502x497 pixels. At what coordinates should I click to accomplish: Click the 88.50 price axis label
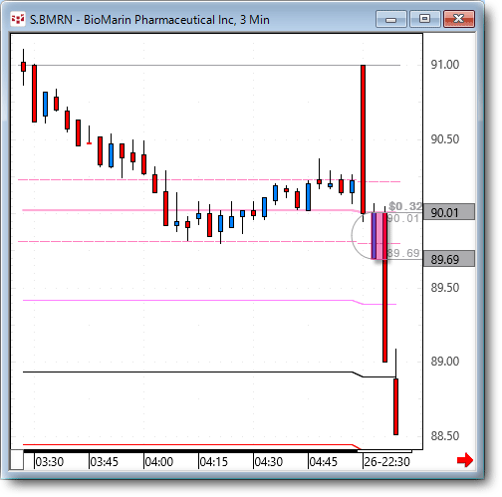[444, 436]
